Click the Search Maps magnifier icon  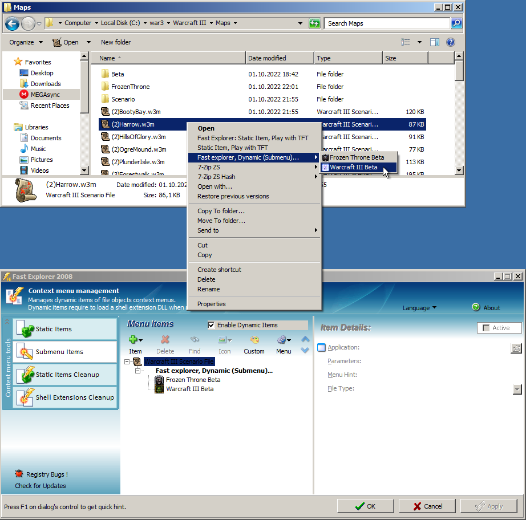(456, 23)
